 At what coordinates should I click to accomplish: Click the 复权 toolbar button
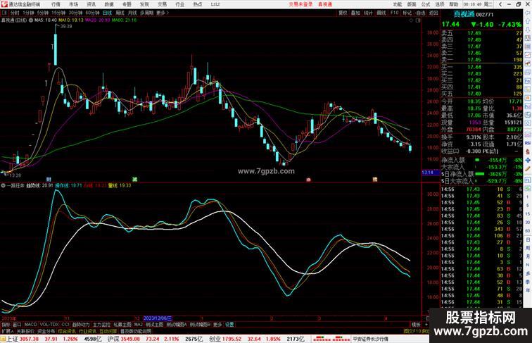click(343, 13)
